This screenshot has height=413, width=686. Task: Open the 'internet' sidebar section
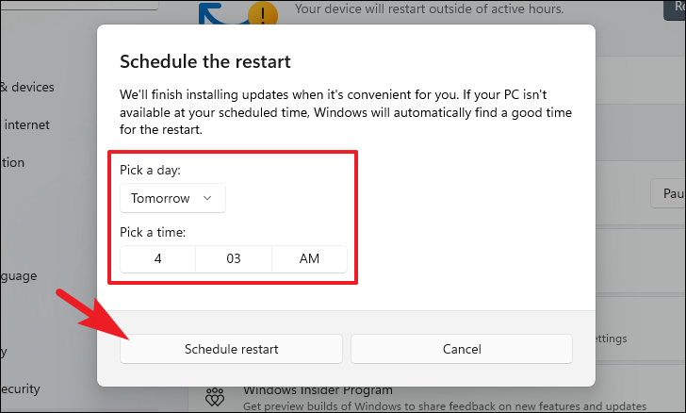(26, 124)
